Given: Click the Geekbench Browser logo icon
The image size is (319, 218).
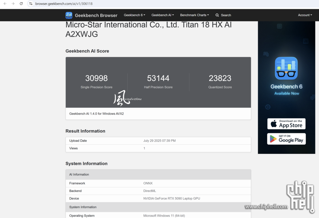Looking at the screenshot, I should point(69,15).
